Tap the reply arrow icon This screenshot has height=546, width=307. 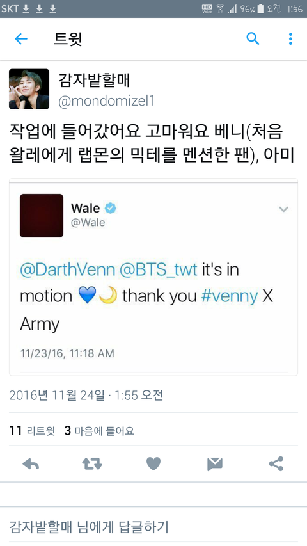[x=31, y=464]
